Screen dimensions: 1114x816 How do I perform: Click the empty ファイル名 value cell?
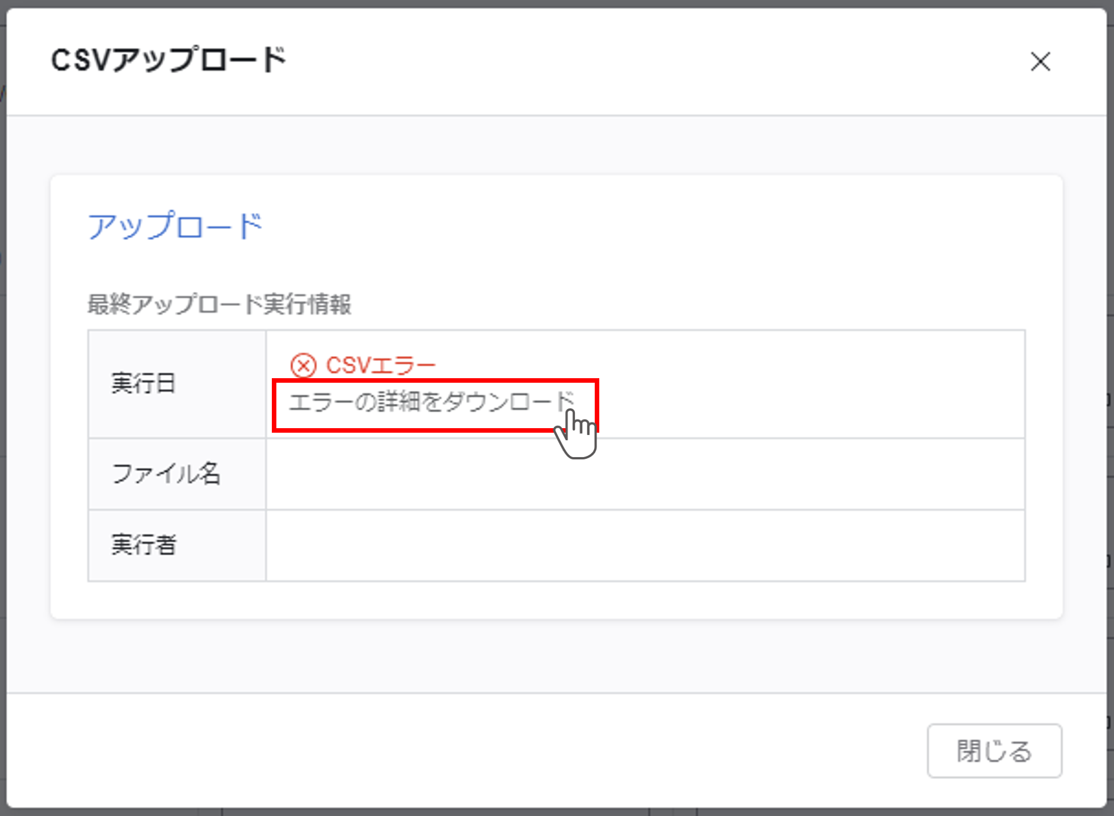(x=645, y=474)
